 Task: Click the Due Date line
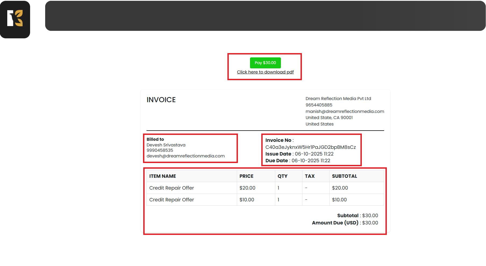coord(298,161)
